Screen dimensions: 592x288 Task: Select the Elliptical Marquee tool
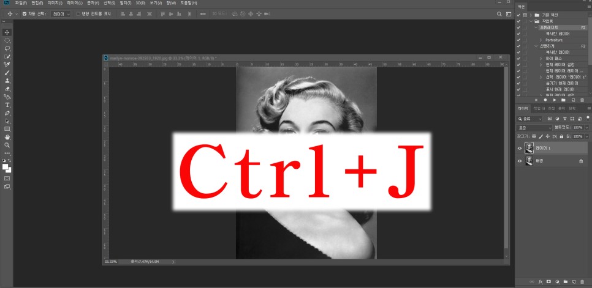[7, 40]
